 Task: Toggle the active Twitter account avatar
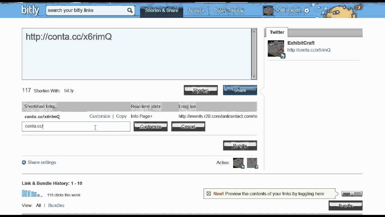pos(239,163)
